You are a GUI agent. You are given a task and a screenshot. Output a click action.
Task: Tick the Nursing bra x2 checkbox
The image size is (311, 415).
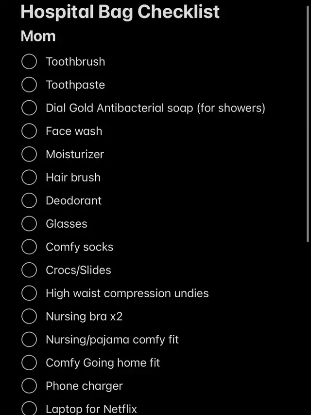click(x=29, y=316)
